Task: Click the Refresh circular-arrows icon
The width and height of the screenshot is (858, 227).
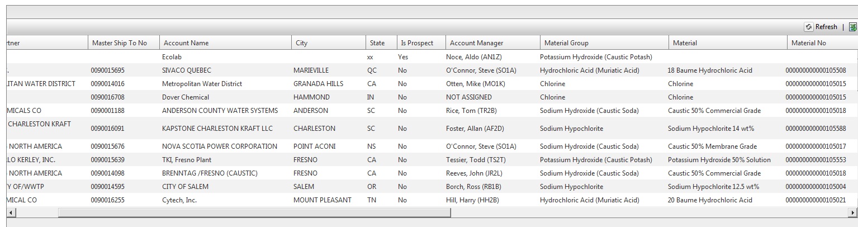Action: [x=808, y=27]
